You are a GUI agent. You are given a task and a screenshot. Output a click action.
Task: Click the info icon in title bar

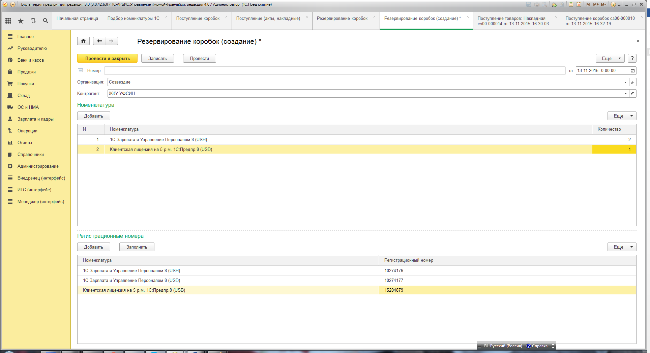coord(613,4)
